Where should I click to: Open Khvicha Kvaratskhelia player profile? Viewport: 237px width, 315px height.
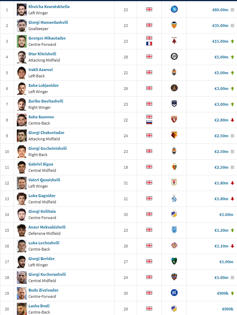49,7
